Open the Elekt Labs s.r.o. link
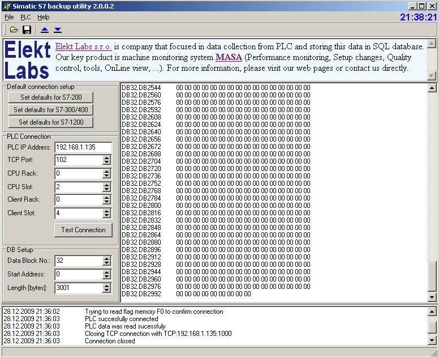 point(83,46)
